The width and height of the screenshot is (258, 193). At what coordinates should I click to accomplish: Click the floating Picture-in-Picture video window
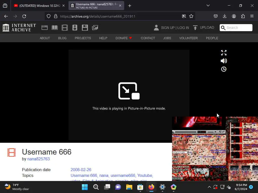tap(215, 149)
